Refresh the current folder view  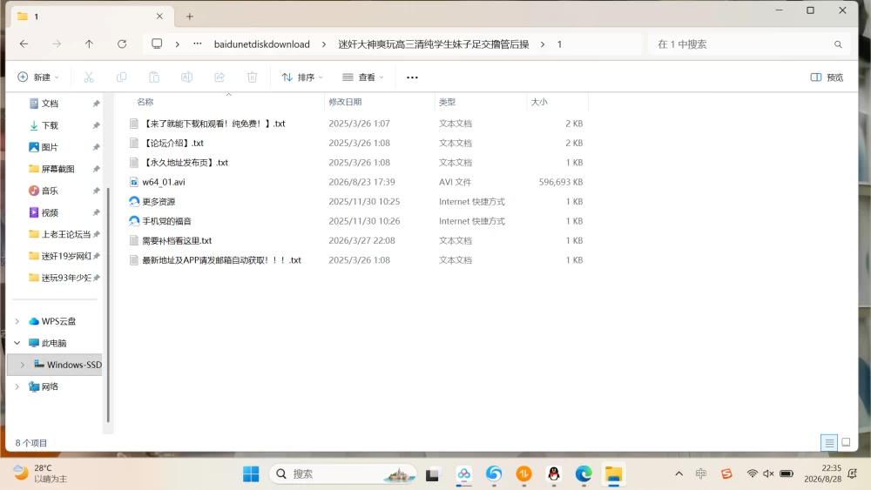(122, 44)
